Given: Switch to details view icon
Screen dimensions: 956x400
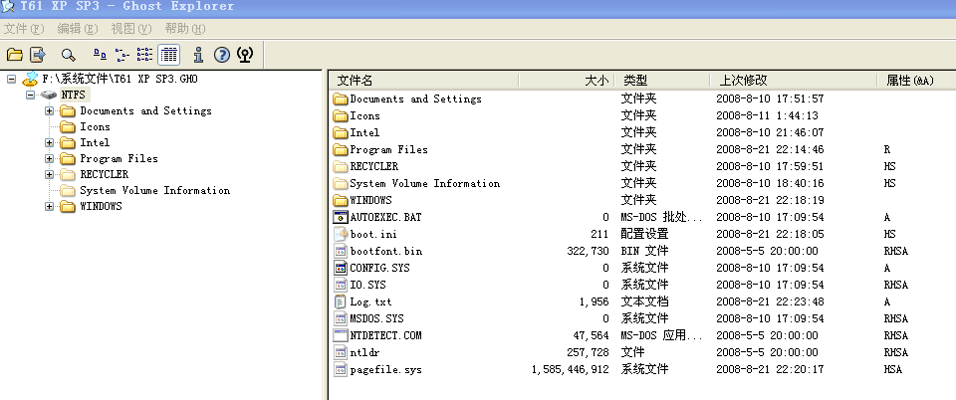Looking at the screenshot, I should coord(169,55).
